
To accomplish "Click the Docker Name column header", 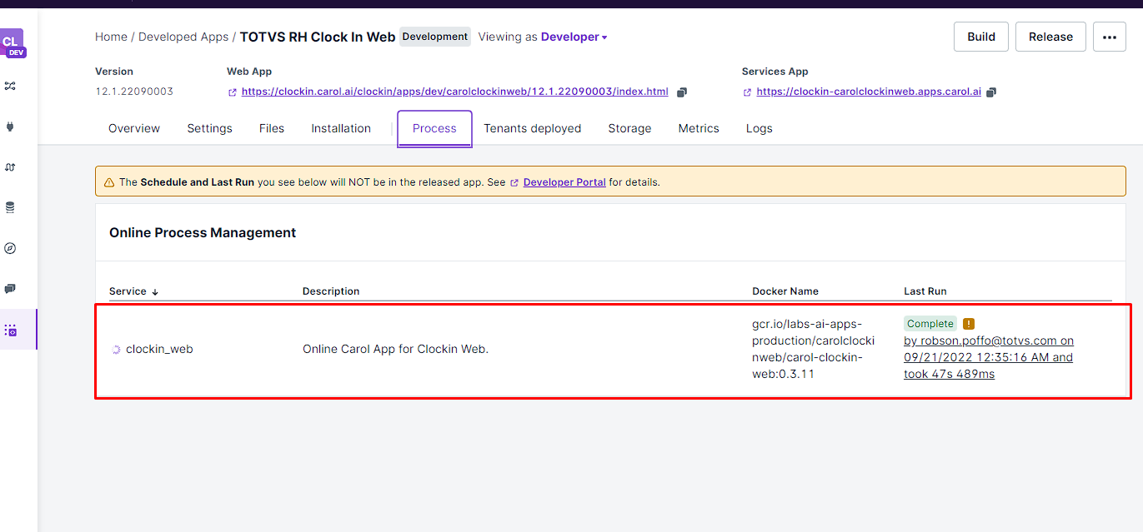I will click(785, 291).
